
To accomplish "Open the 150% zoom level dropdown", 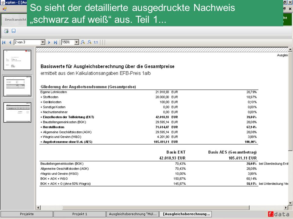I will (77, 42).
